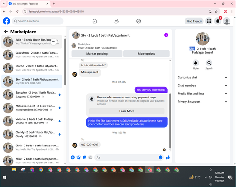Close the Messenger Facebook tab

coord(47,4)
